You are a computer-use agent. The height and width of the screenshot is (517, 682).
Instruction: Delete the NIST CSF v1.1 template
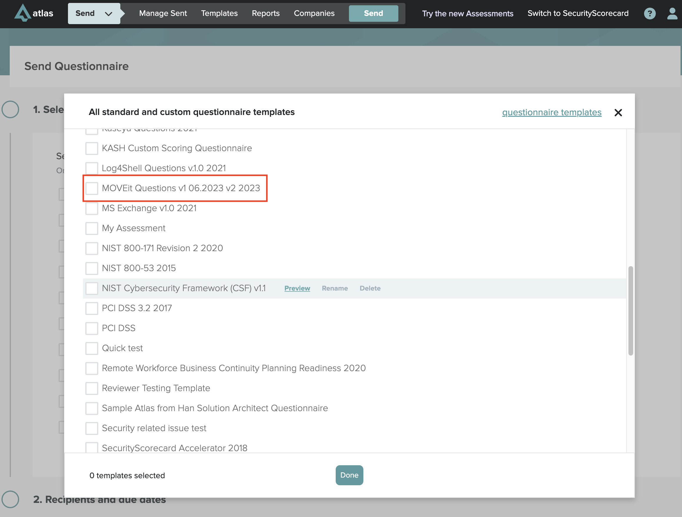370,288
